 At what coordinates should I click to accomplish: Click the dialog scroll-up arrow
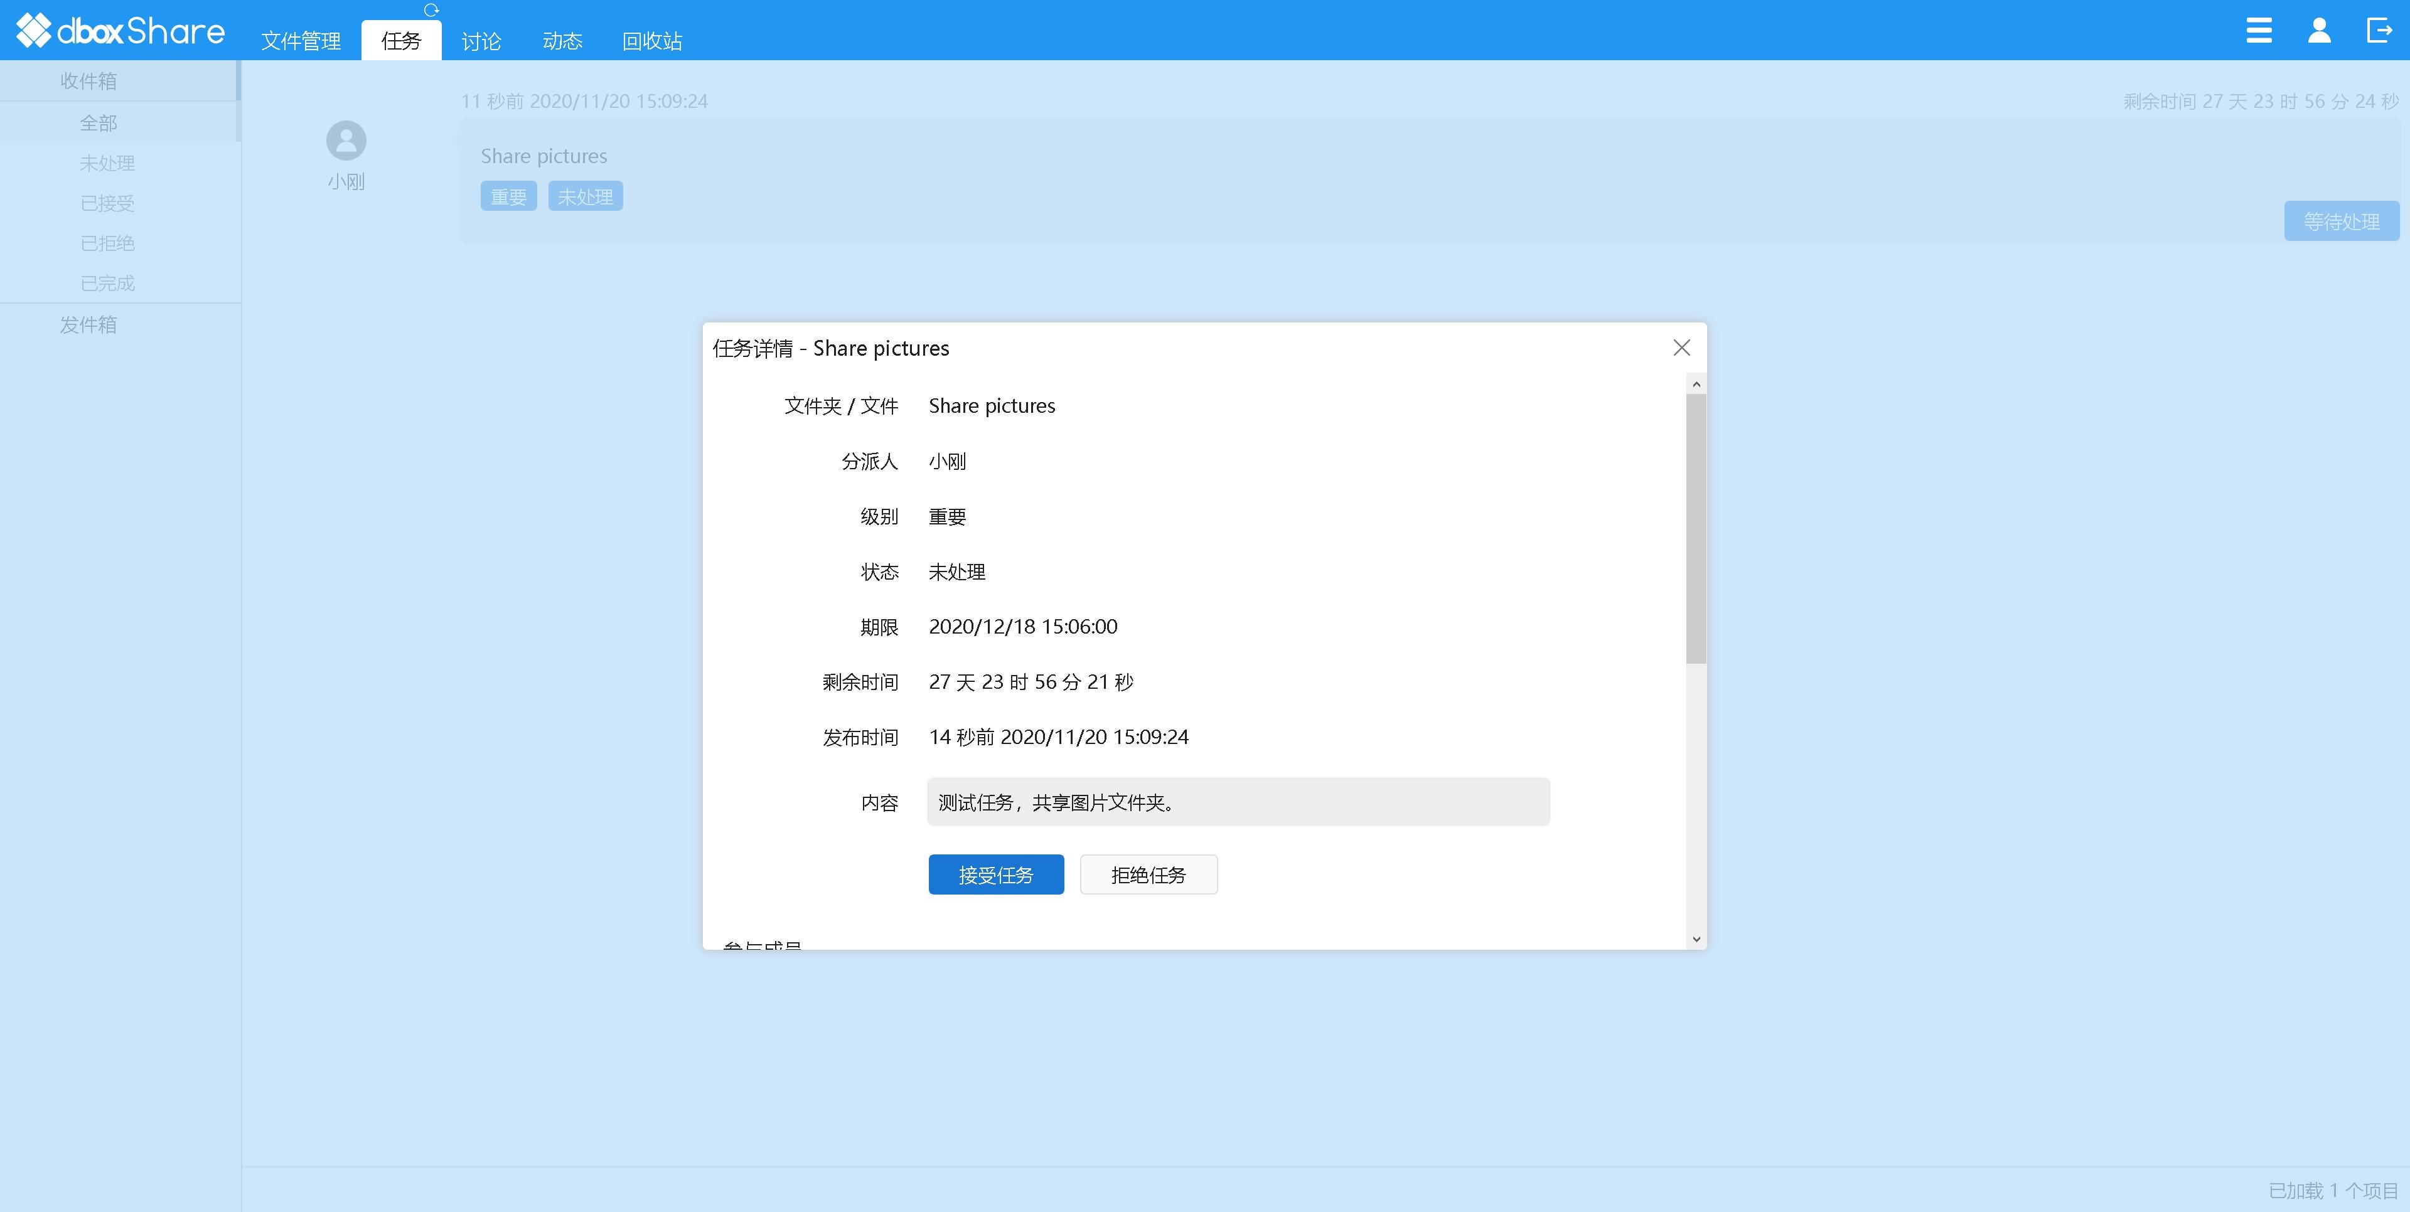click(1696, 385)
